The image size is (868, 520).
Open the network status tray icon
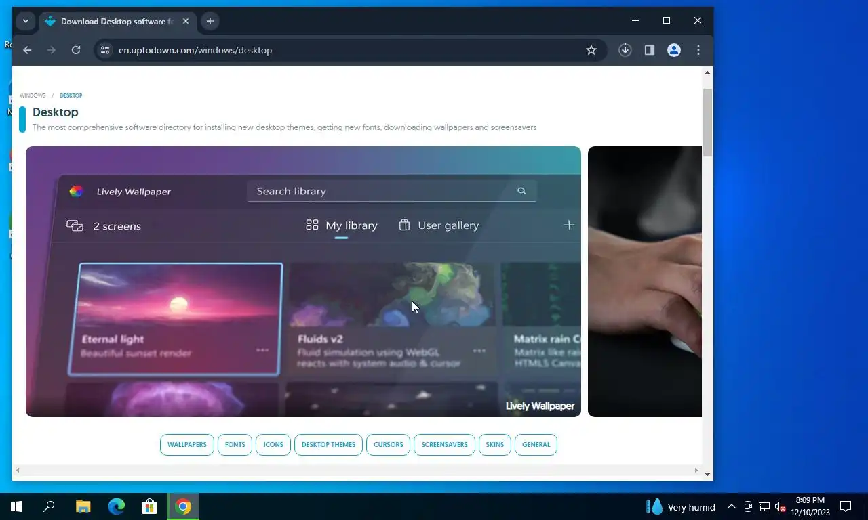coord(764,506)
